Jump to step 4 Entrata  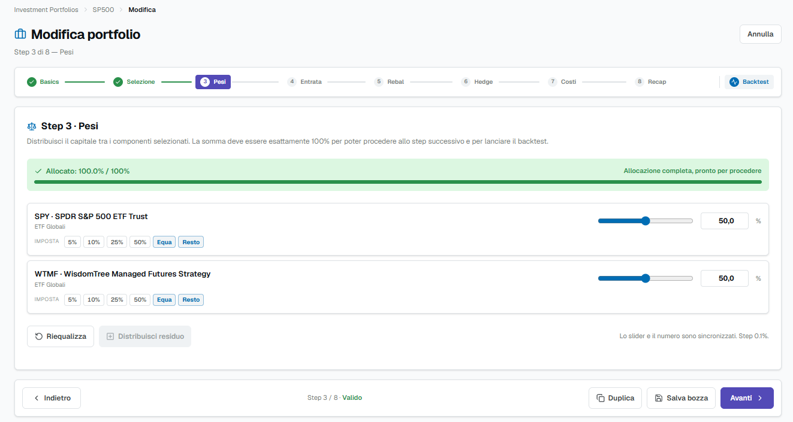304,82
